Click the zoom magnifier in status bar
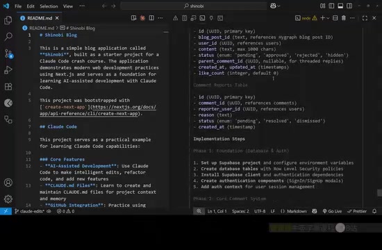Screen dimensions: 382x250 click(199, 211)
